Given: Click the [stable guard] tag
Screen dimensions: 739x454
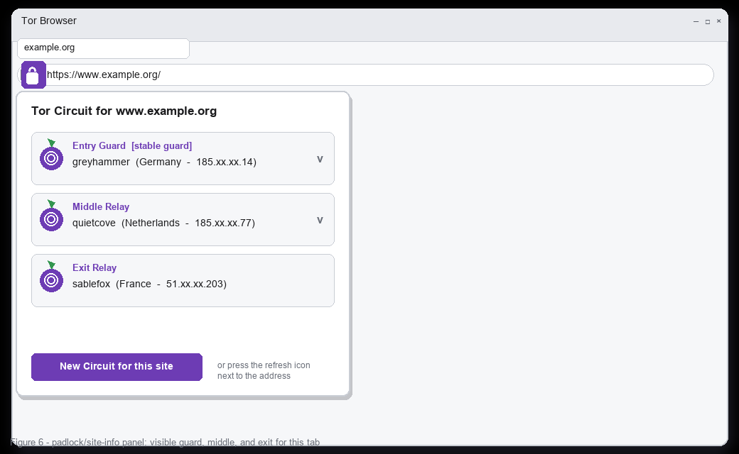Looking at the screenshot, I should click(x=162, y=146).
